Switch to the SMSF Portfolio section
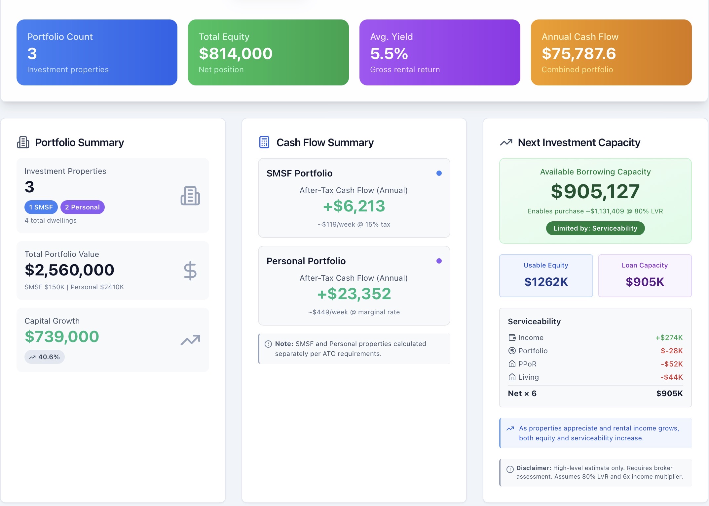Image resolution: width=709 pixels, height=506 pixels. 299,173
